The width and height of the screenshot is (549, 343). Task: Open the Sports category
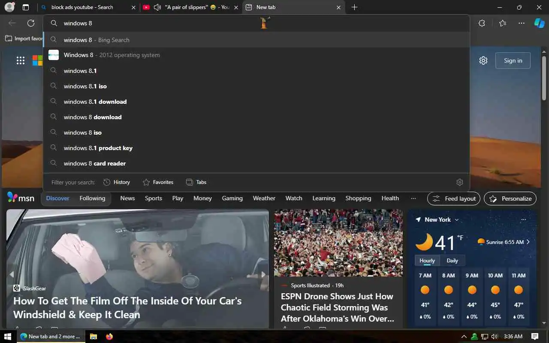[154, 198]
